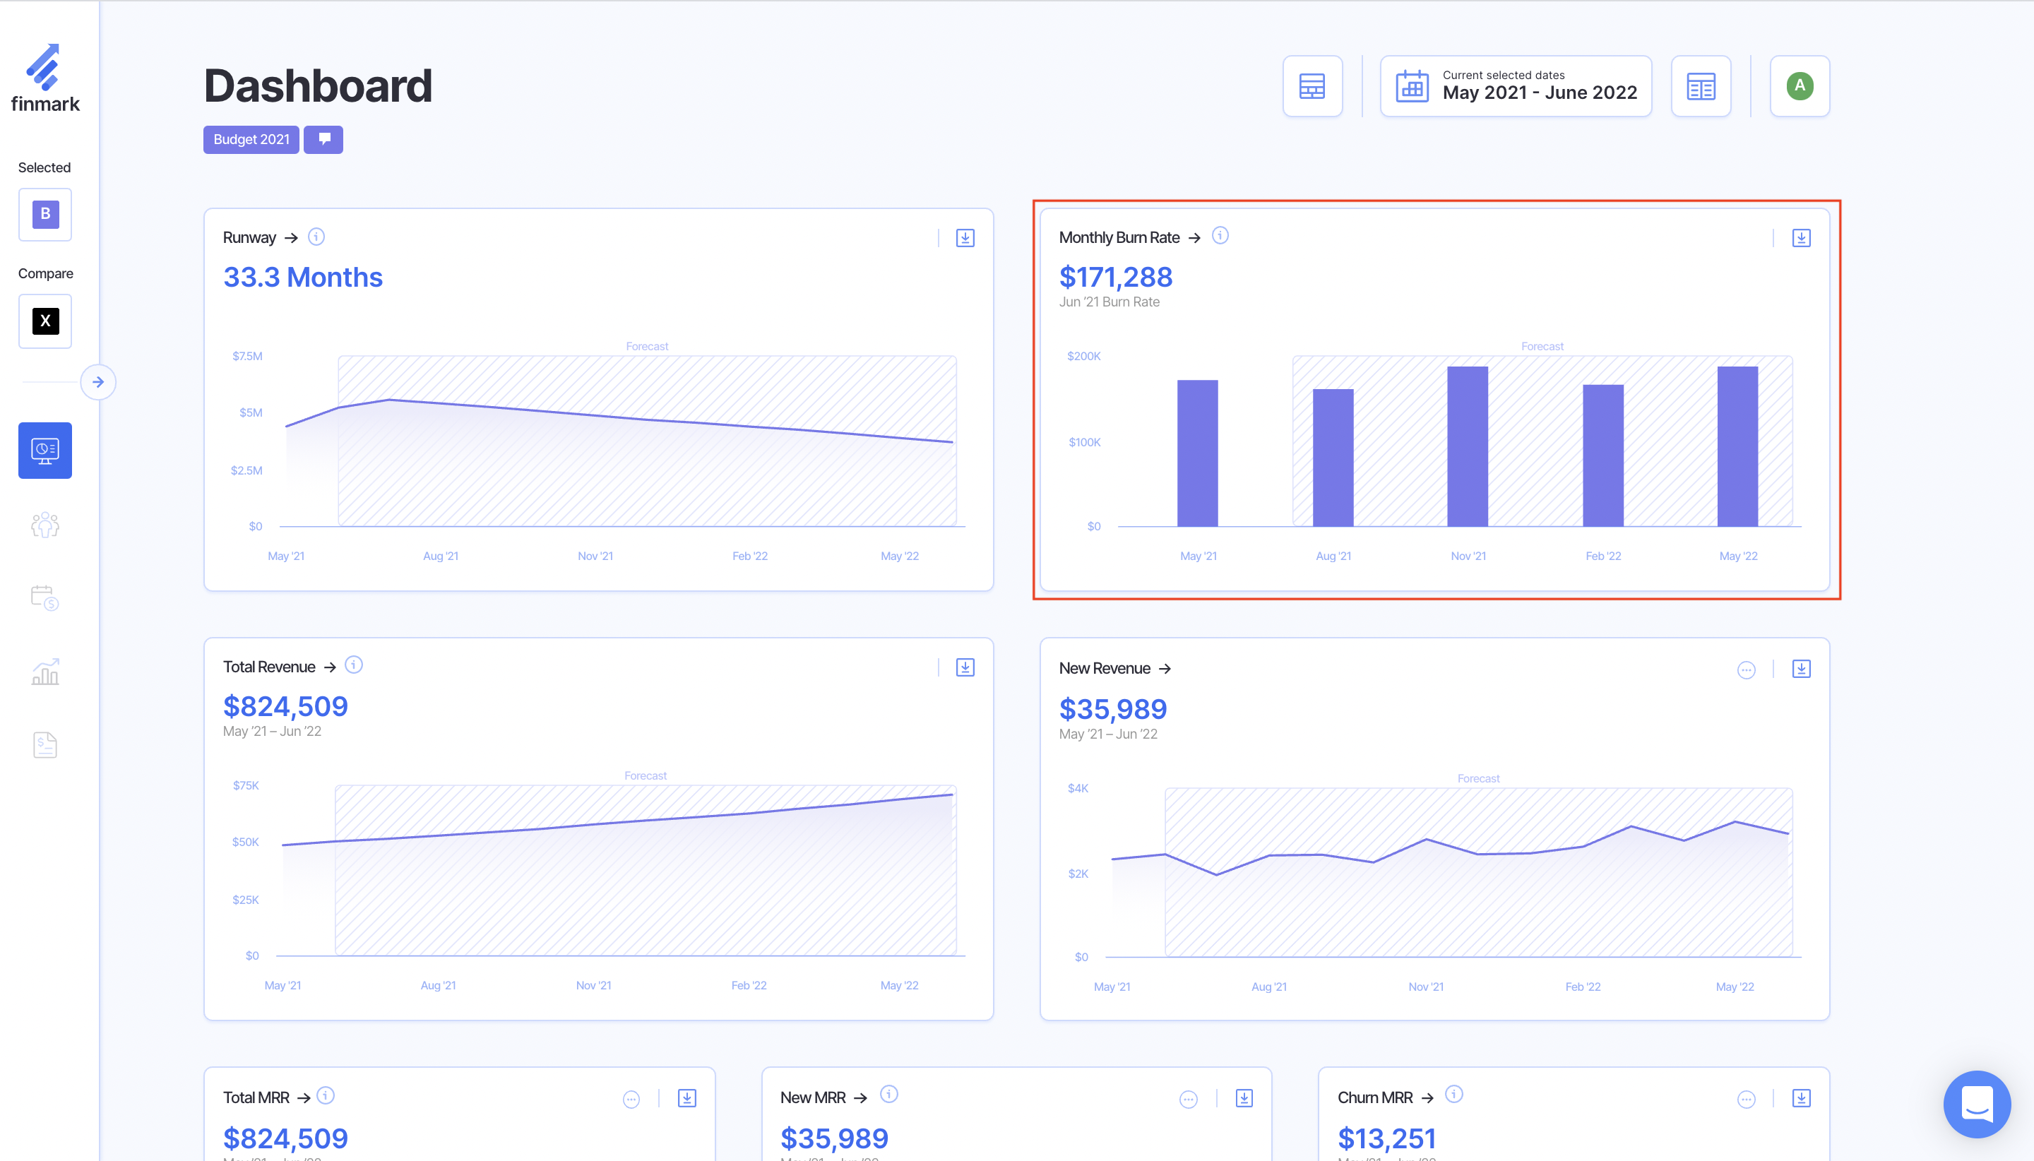
Task: Open the comments icon beside Budget 2021
Action: click(x=323, y=140)
